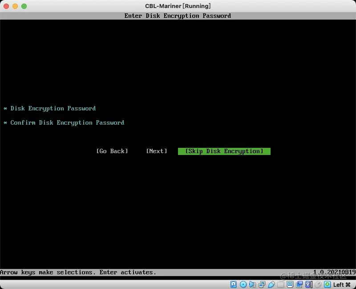Click the audio speaker status icon
This screenshot has width=356, height=289.
[x=252, y=285]
